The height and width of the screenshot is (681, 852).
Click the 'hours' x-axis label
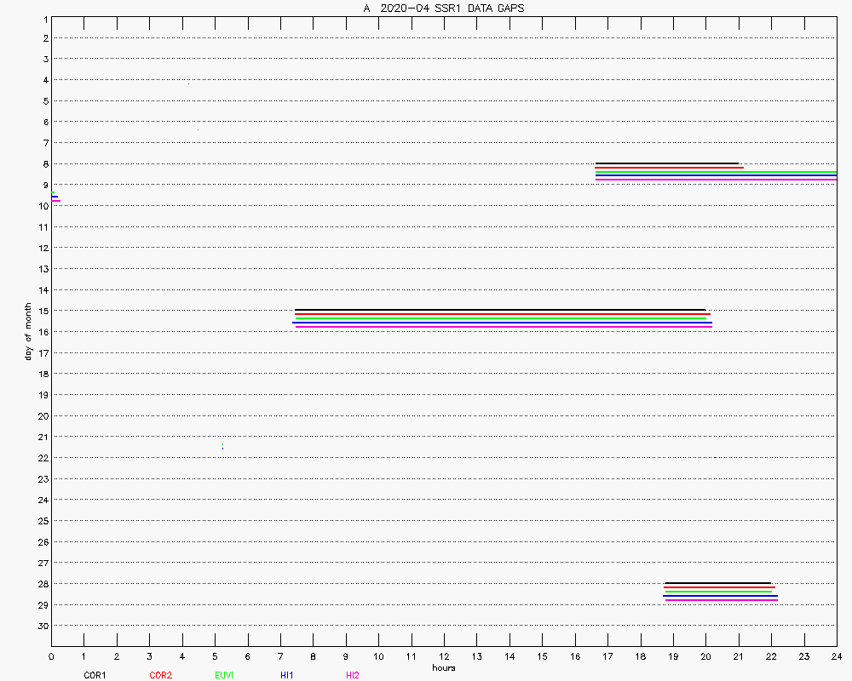tap(443, 668)
